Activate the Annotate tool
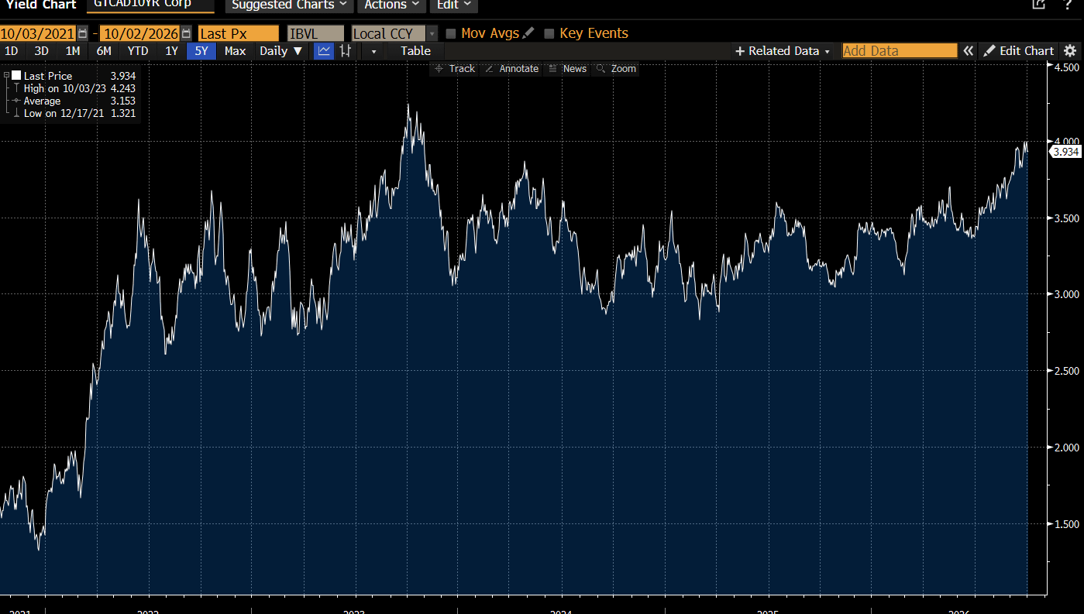This screenshot has width=1084, height=614. tap(511, 69)
